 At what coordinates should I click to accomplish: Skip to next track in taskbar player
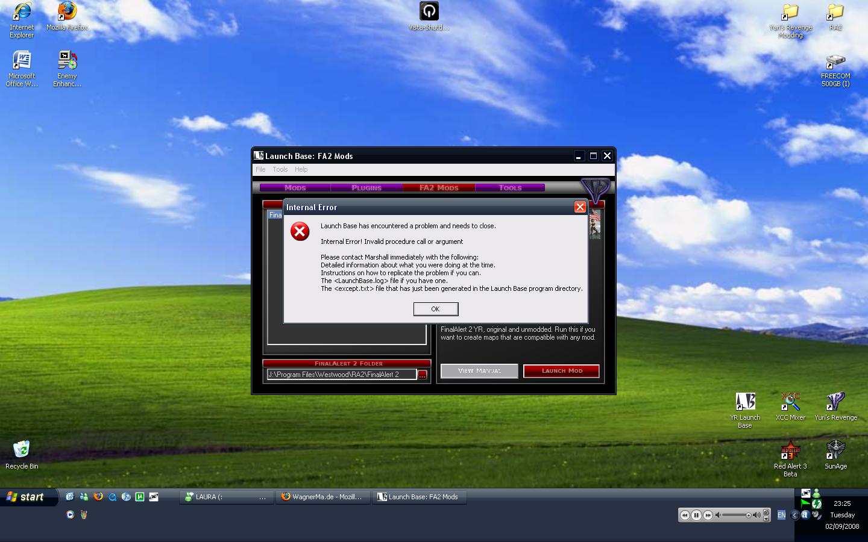coord(708,515)
